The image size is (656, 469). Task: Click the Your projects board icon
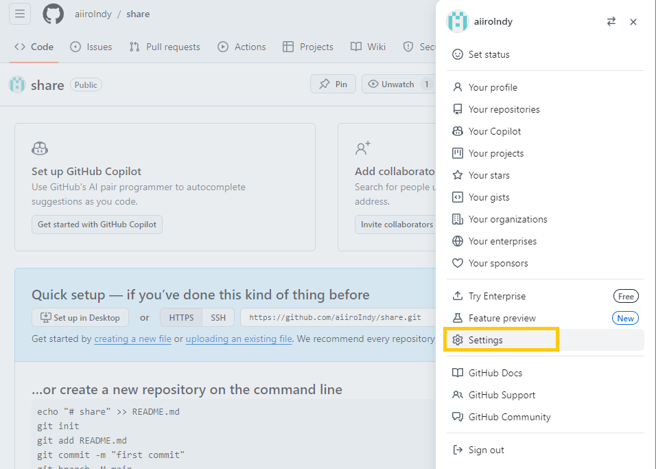coord(458,153)
